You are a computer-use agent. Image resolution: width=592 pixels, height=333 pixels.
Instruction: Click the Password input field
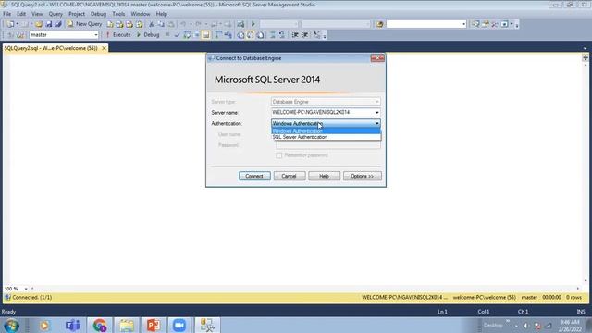328,145
